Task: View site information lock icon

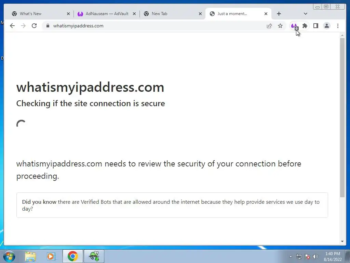Action: pyautogui.click(x=48, y=26)
